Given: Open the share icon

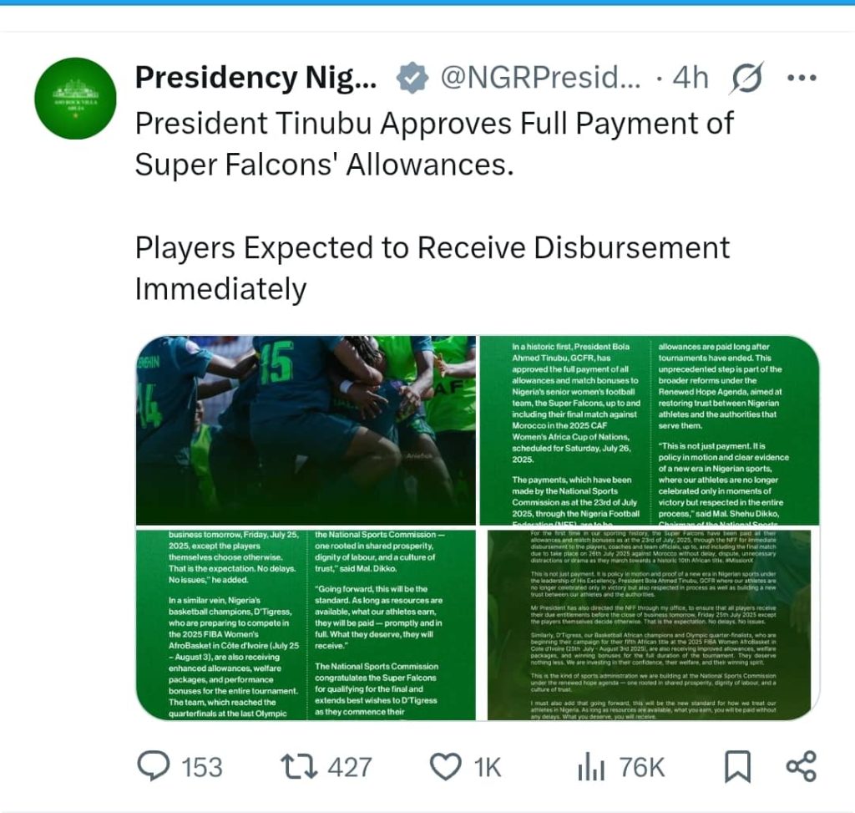Looking at the screenshot, I should [801, 766].
